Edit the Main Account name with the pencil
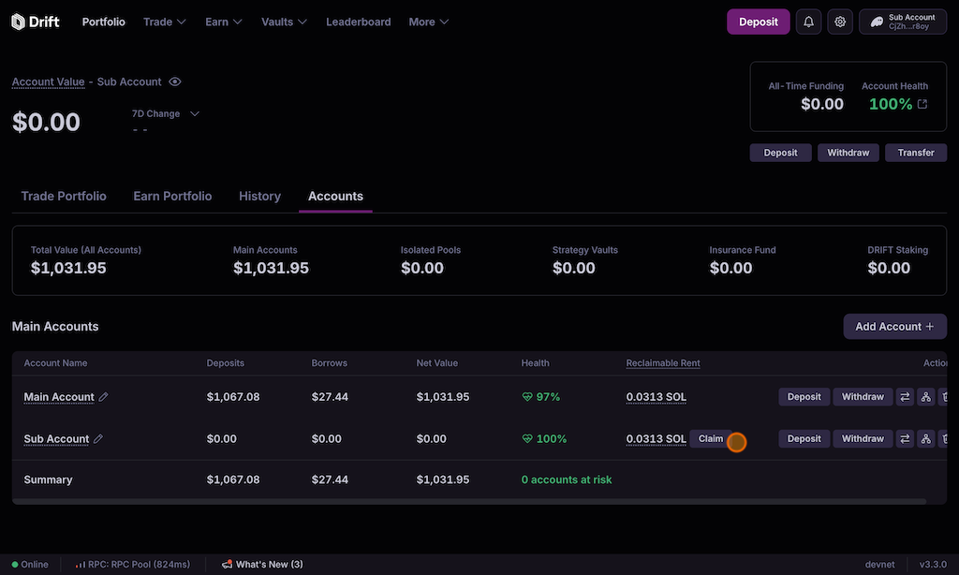The width and height of the screenshot is (959, 575). pyautogui.click(x=104, y=397)
